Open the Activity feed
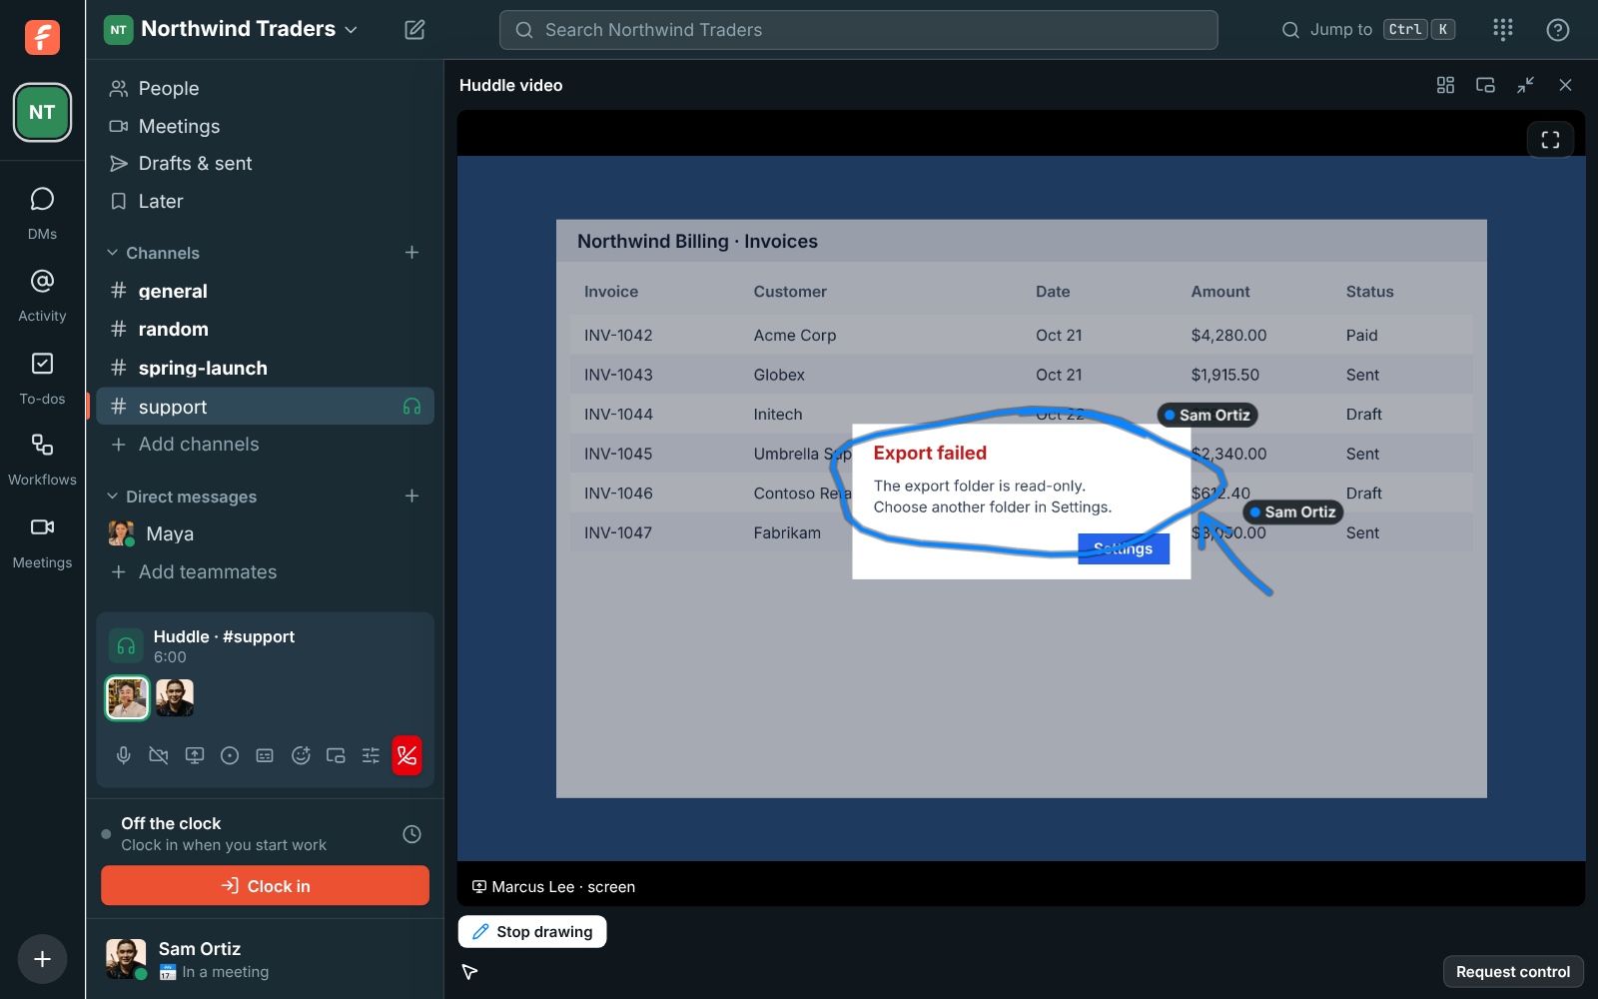Screen dimensions: 1598x999 tap(42, 296)
